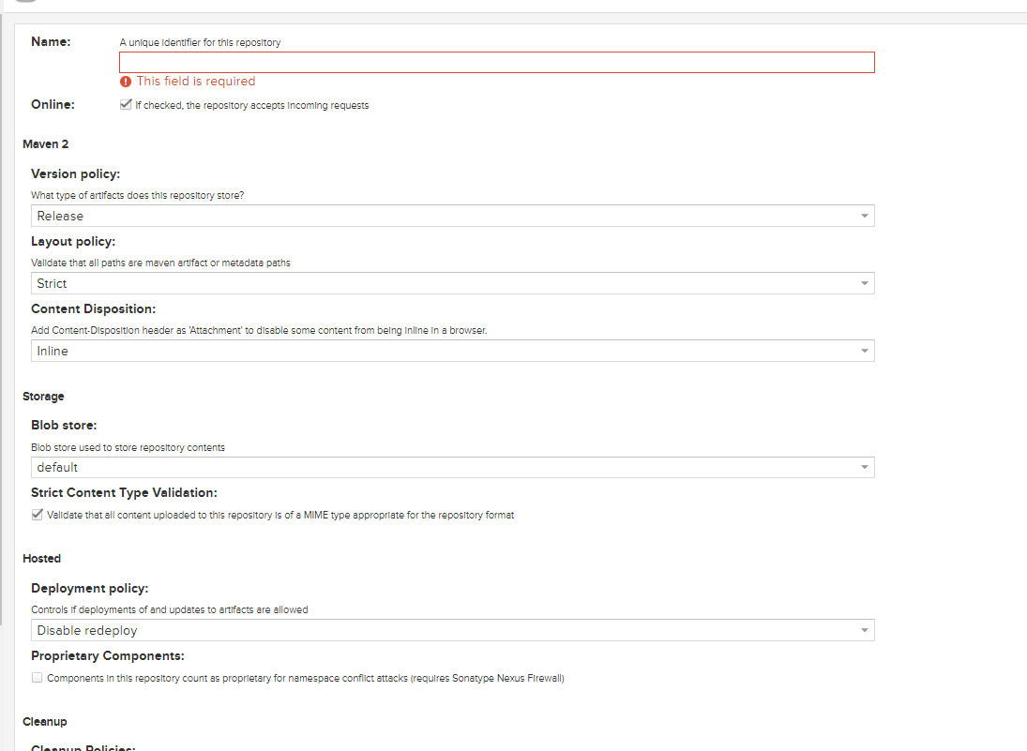Click the 'Version policy:' label
The image size is (1027, 751).
tap(75, 174)
